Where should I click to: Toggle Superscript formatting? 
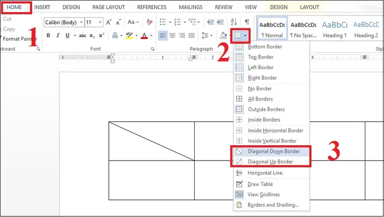pos(102,36)
